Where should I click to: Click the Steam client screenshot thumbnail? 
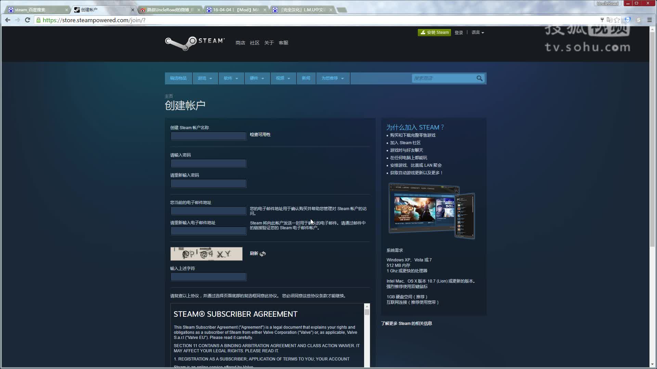point(431,211)
